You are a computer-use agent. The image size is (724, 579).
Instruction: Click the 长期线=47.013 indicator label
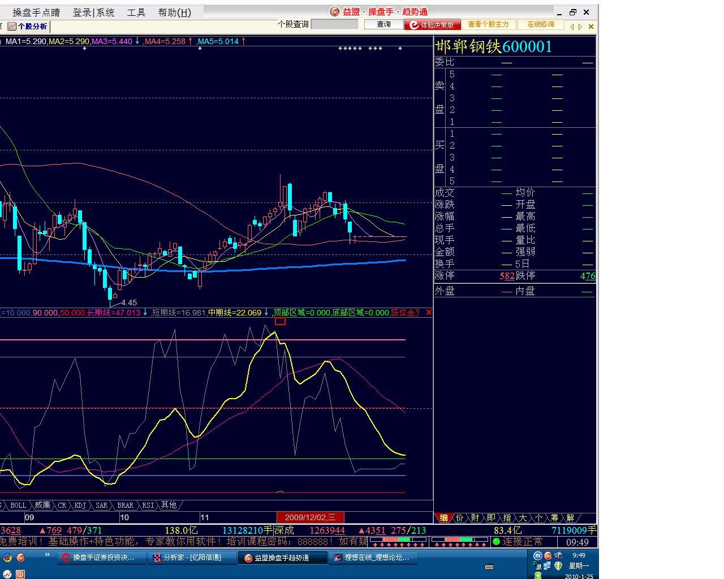tap(113, 313)
